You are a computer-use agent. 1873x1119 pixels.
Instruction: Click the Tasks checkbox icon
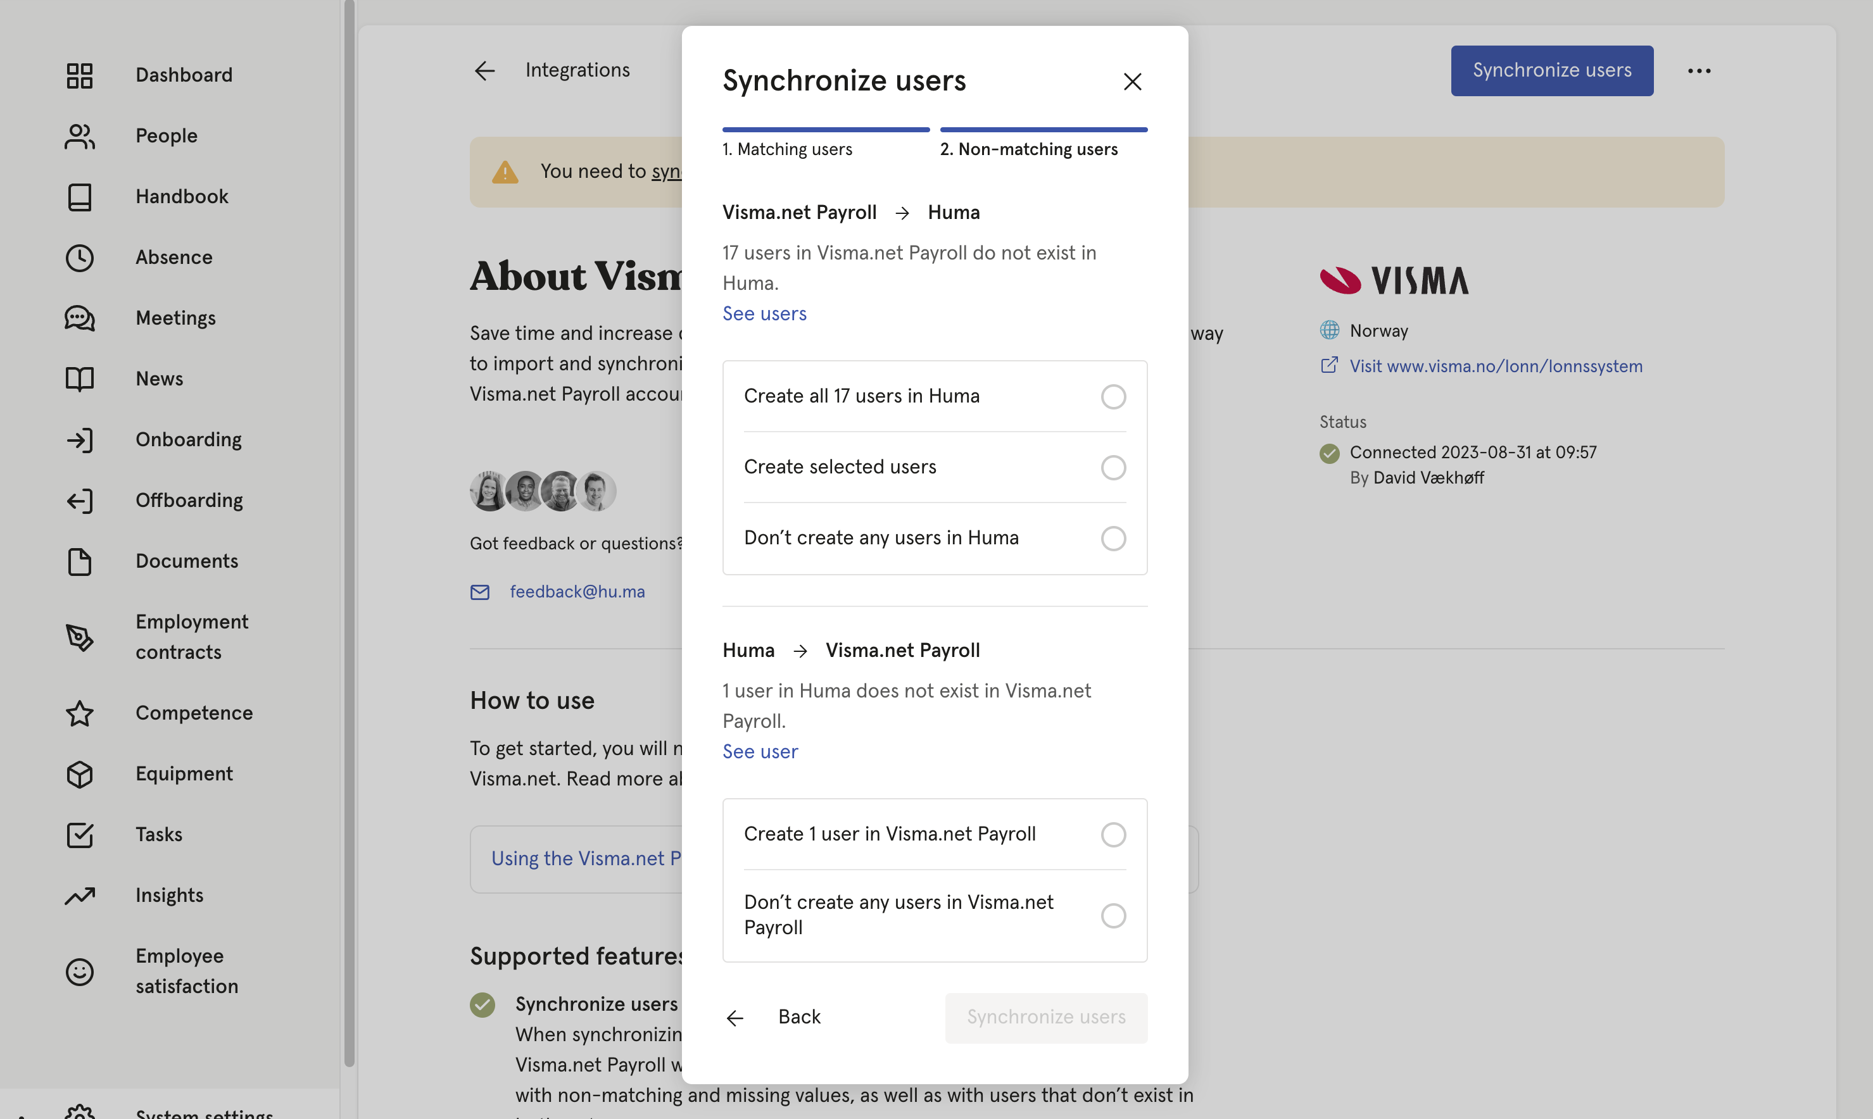pos(79,835)
